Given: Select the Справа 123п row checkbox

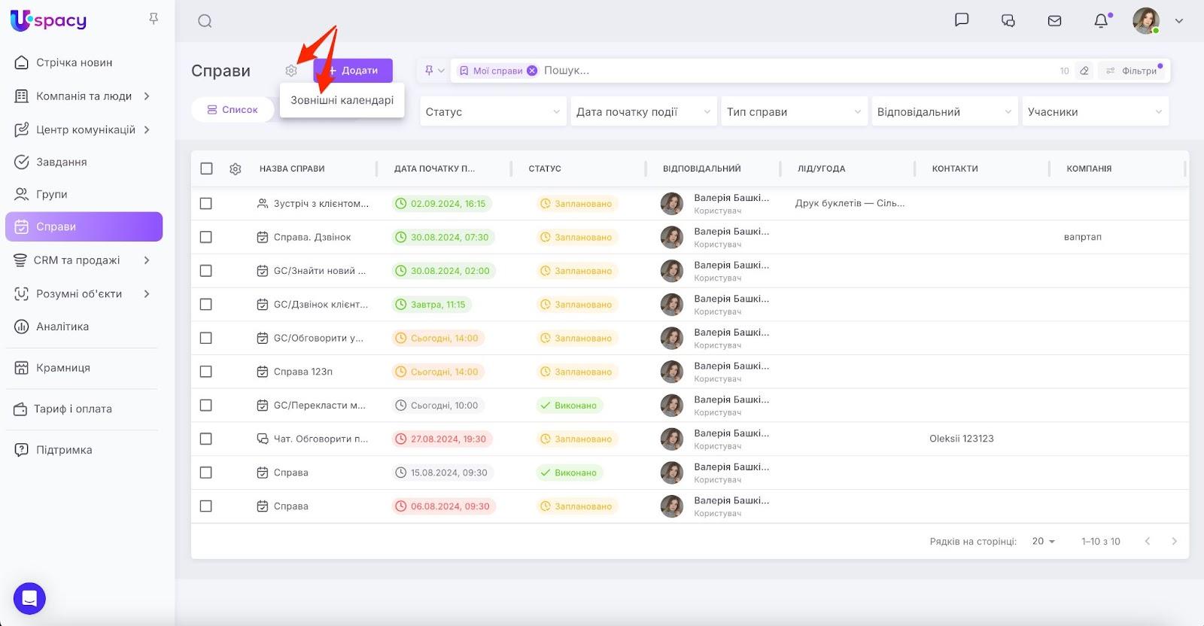Looking at the screenshot, I should point(206,372).
